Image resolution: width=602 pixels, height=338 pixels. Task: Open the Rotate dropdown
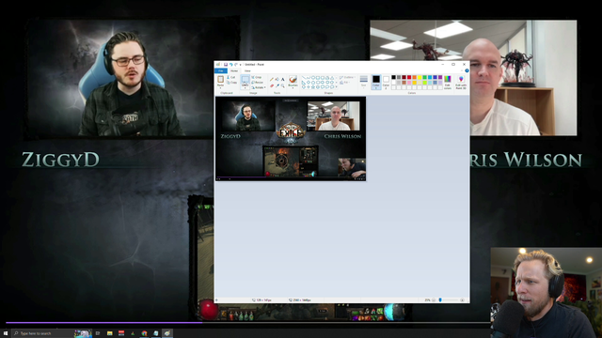pos(259,87)
